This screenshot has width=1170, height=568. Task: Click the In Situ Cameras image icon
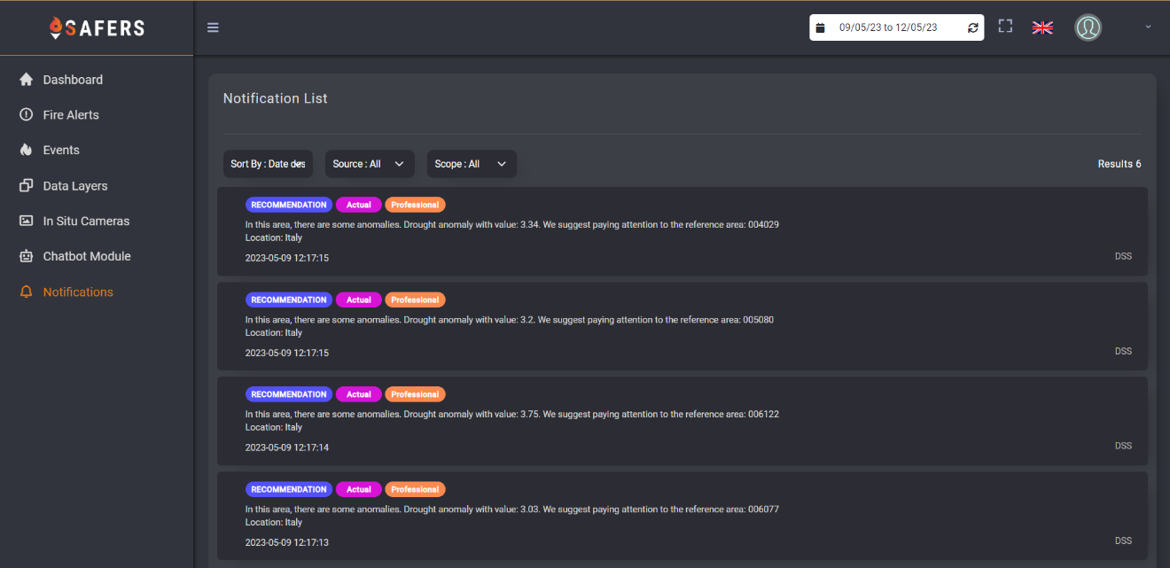coord(26,221)
